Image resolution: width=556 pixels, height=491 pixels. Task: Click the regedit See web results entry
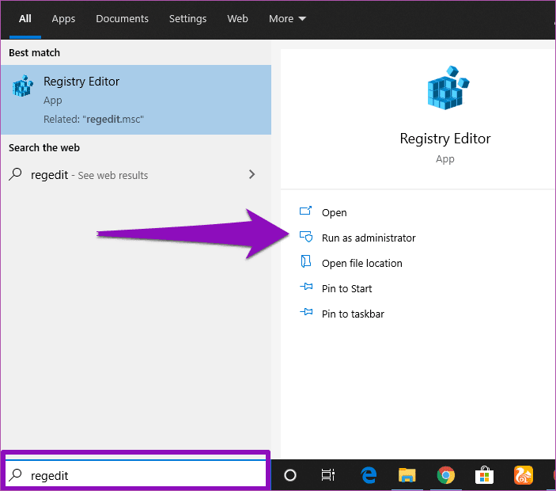[x=136, y=175]
